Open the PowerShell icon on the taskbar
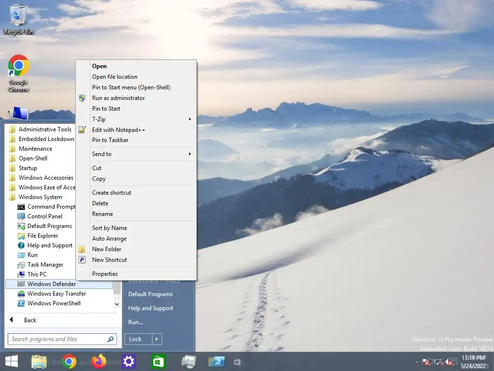The image size is (494, 371). 217,361
